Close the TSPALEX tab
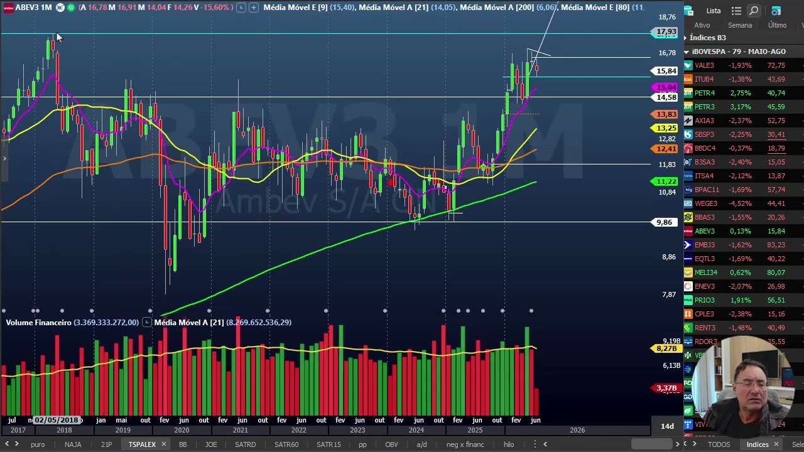Screen dimensions: 804x452 (163, 444)
